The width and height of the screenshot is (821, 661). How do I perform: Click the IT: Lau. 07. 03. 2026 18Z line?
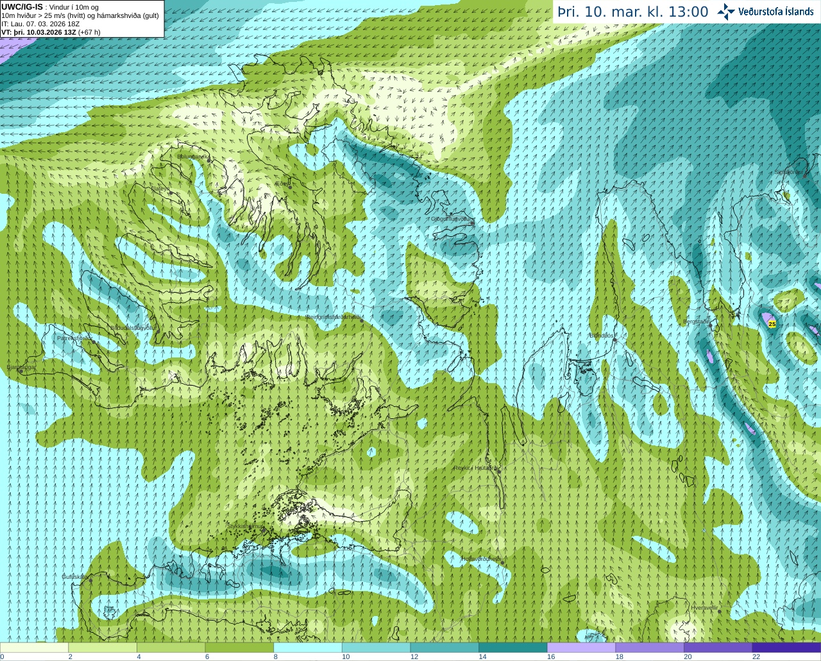click(40, 24)
